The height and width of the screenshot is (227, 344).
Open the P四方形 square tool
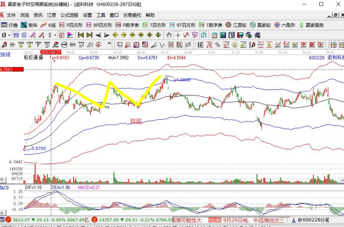71,25
